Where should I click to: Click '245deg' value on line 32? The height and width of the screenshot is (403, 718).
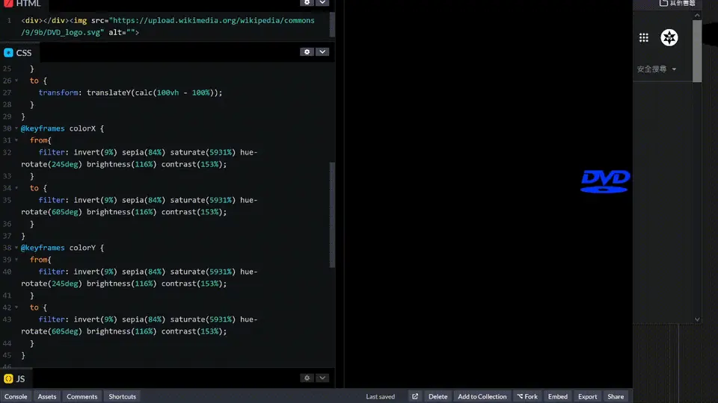pyautogui.click(x=64, y=164)
